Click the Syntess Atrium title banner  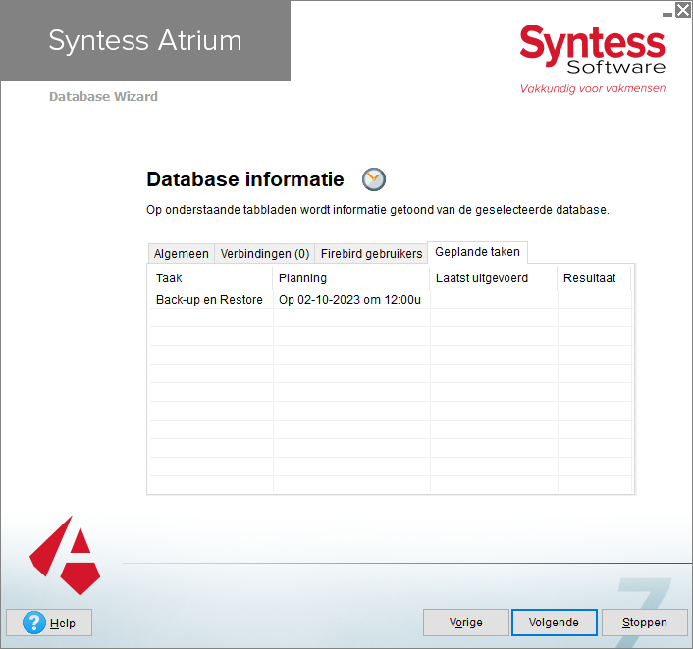pyautogui.click(x=145, y=40)
